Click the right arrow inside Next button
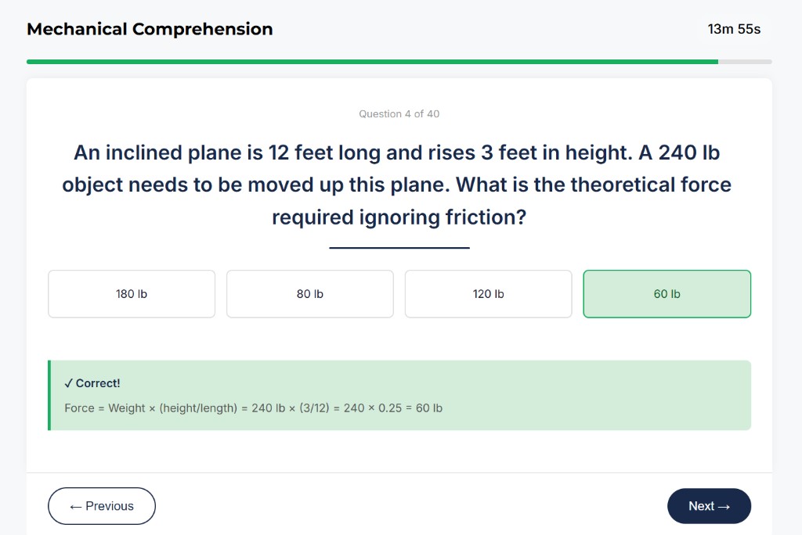Viewport: 802px width, 535px height. click(724, 506)
